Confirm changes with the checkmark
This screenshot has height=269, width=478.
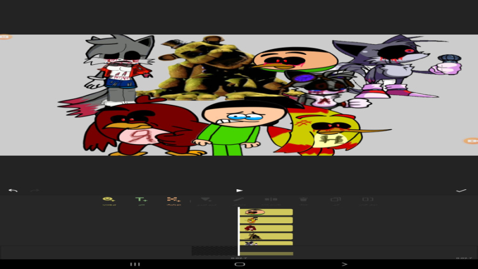[461, 191]
